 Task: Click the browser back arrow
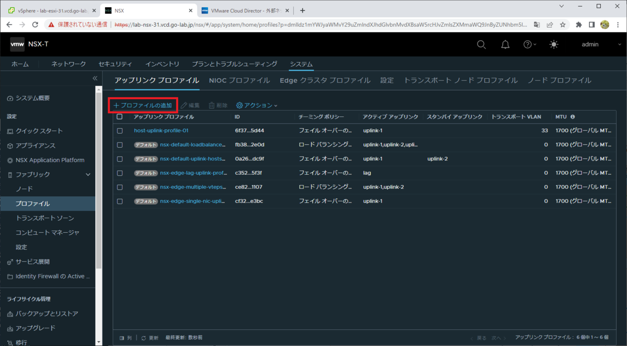[10, 25]
